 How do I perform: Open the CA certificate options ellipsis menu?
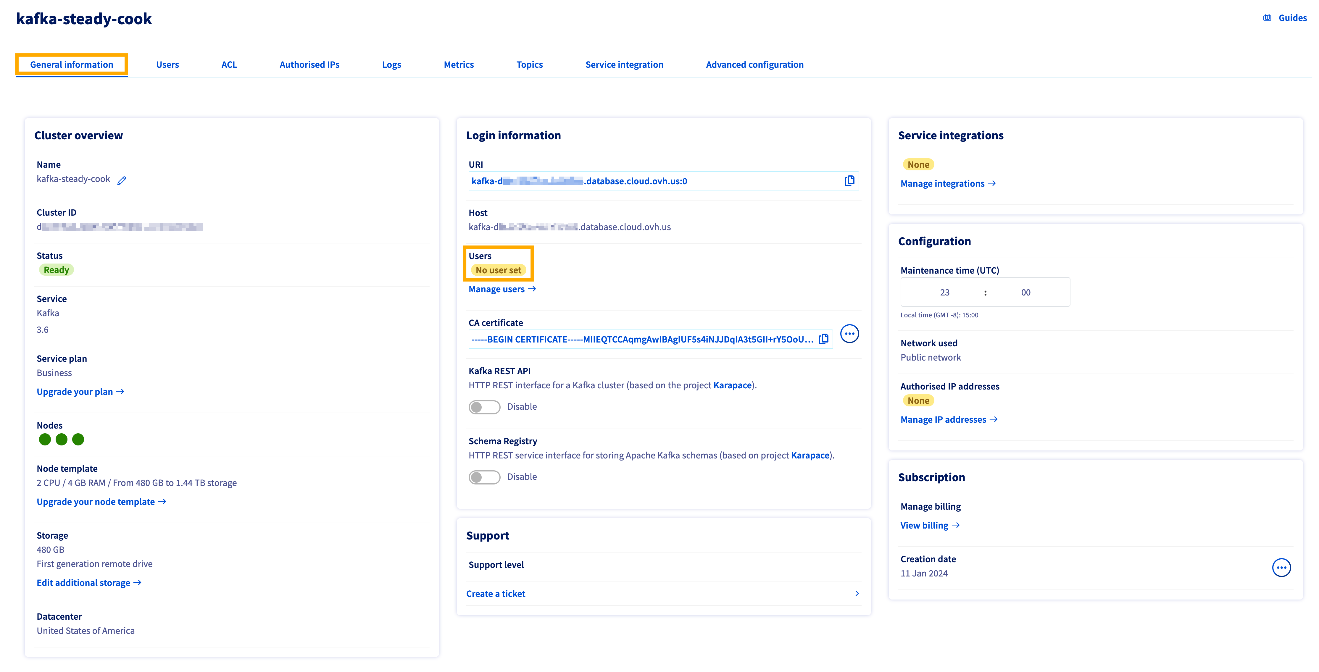tap(850, 333)
